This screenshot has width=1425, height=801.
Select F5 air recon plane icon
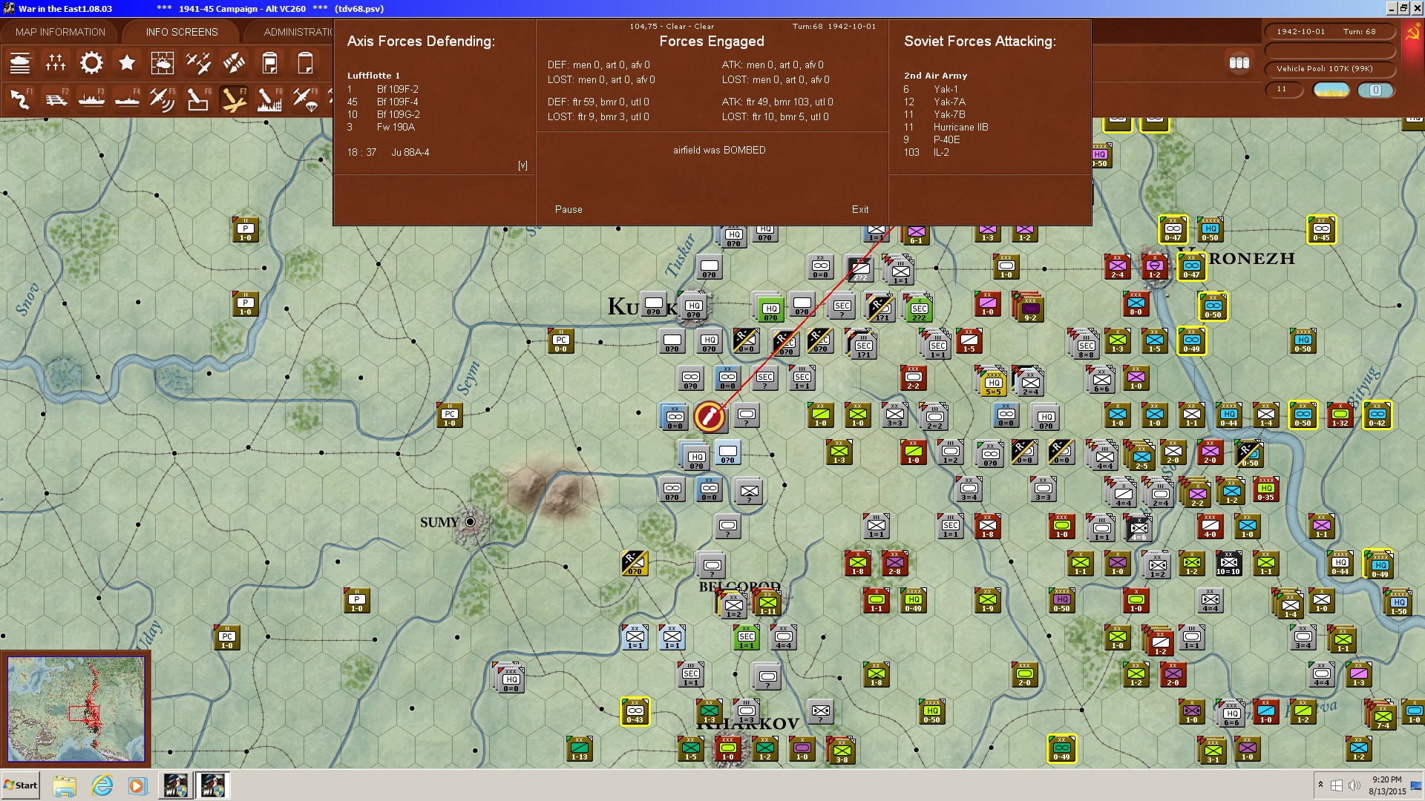pos(163,99)
